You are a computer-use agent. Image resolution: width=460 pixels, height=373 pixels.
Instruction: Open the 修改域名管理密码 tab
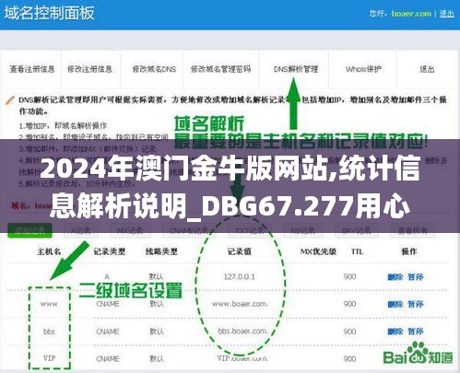[x=220, y=69]
